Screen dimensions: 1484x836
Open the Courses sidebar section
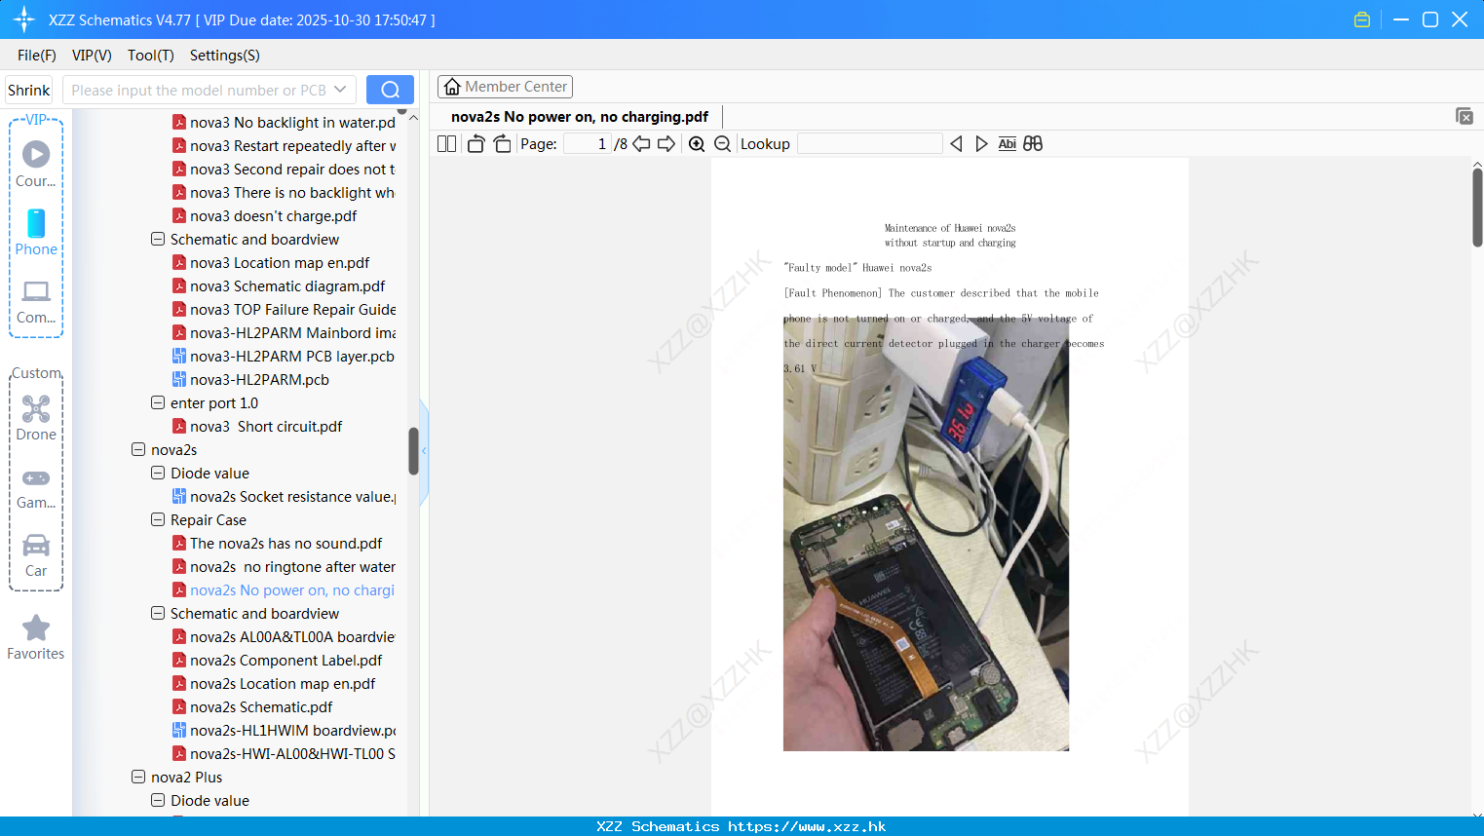tap(36, 164)
